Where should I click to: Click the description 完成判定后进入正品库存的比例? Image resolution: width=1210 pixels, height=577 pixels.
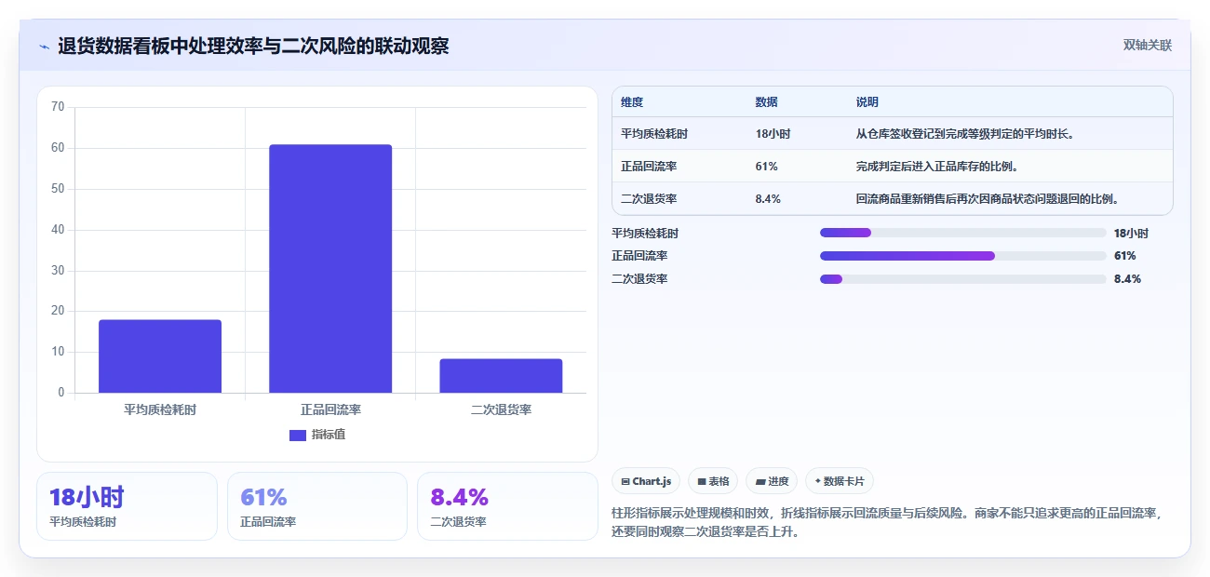pos(937,167)
